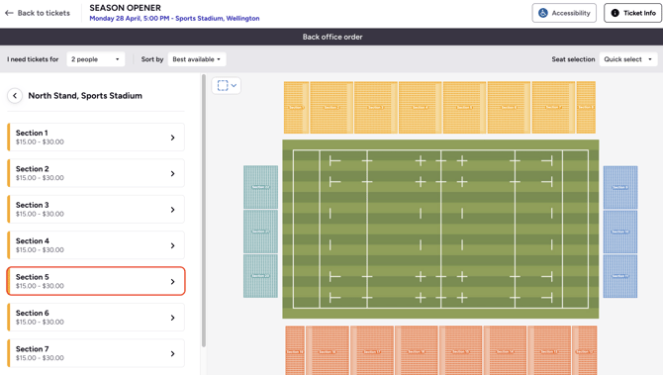Image resolution: width=663 pixels, height=375 pixels.
Task: Select yellow Section 7 block on seat map
Action: pos(553,108)
